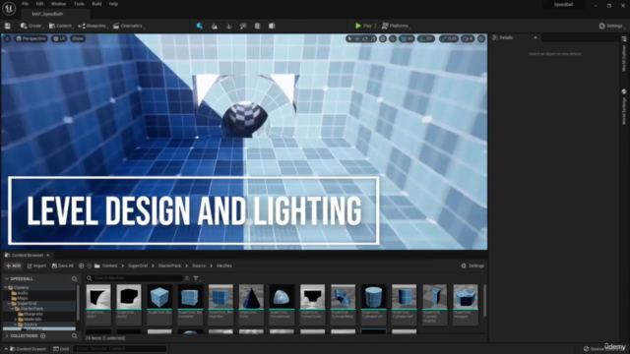630x354 pixels.
Task: Switch to Brush Editing mode icon
Action: 272,26
